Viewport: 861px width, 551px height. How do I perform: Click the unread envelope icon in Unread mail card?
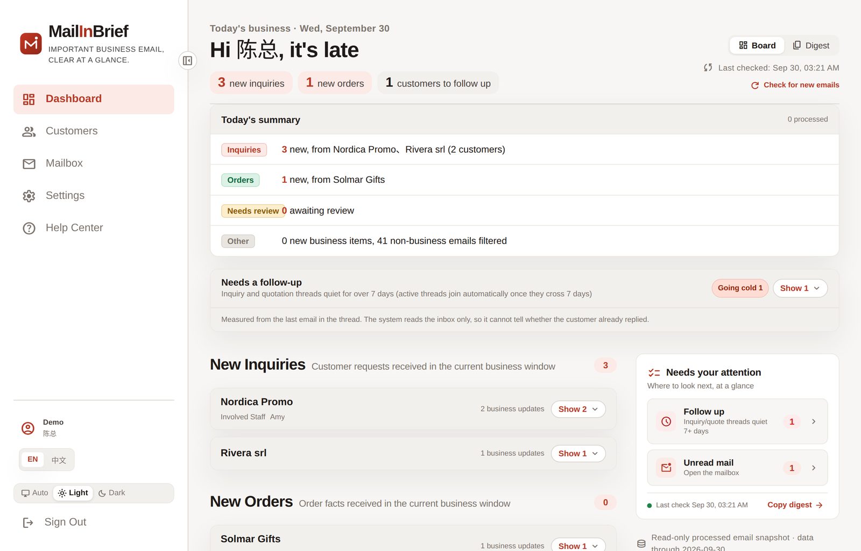[x=666, y=468]
